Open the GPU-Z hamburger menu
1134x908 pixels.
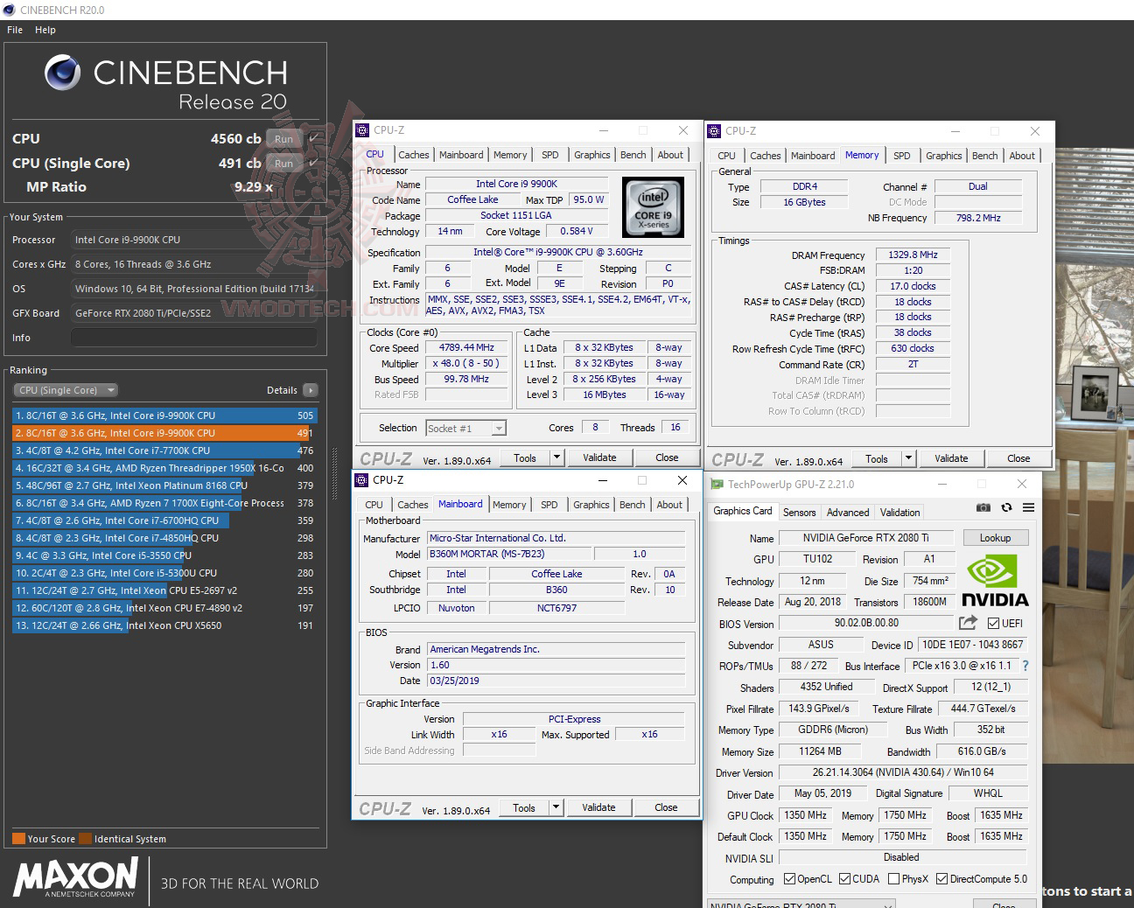(x=1029, y=507)
